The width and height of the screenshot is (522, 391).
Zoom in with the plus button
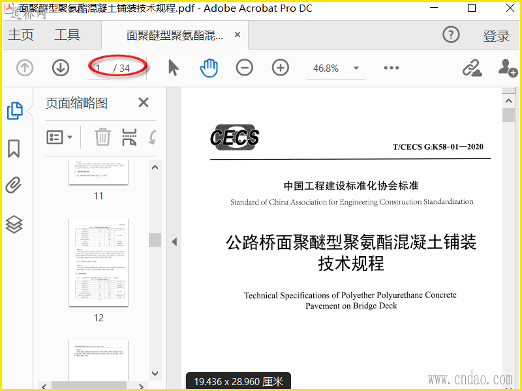tap(281, 68)
